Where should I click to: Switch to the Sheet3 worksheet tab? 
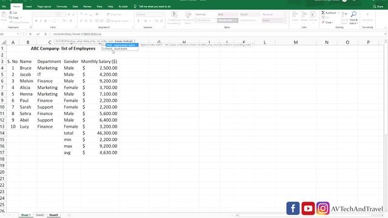pyautogui.click(x=53, y=215)
